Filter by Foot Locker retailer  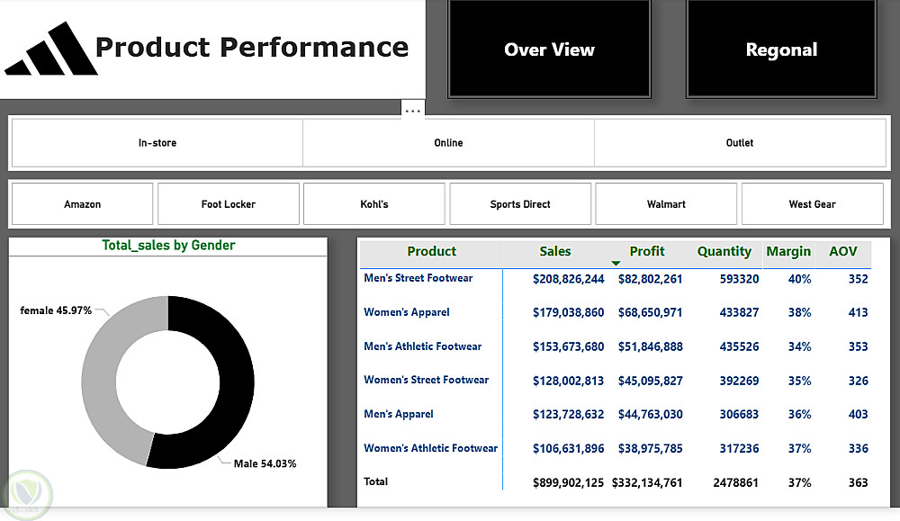click(x=229, y=204)
